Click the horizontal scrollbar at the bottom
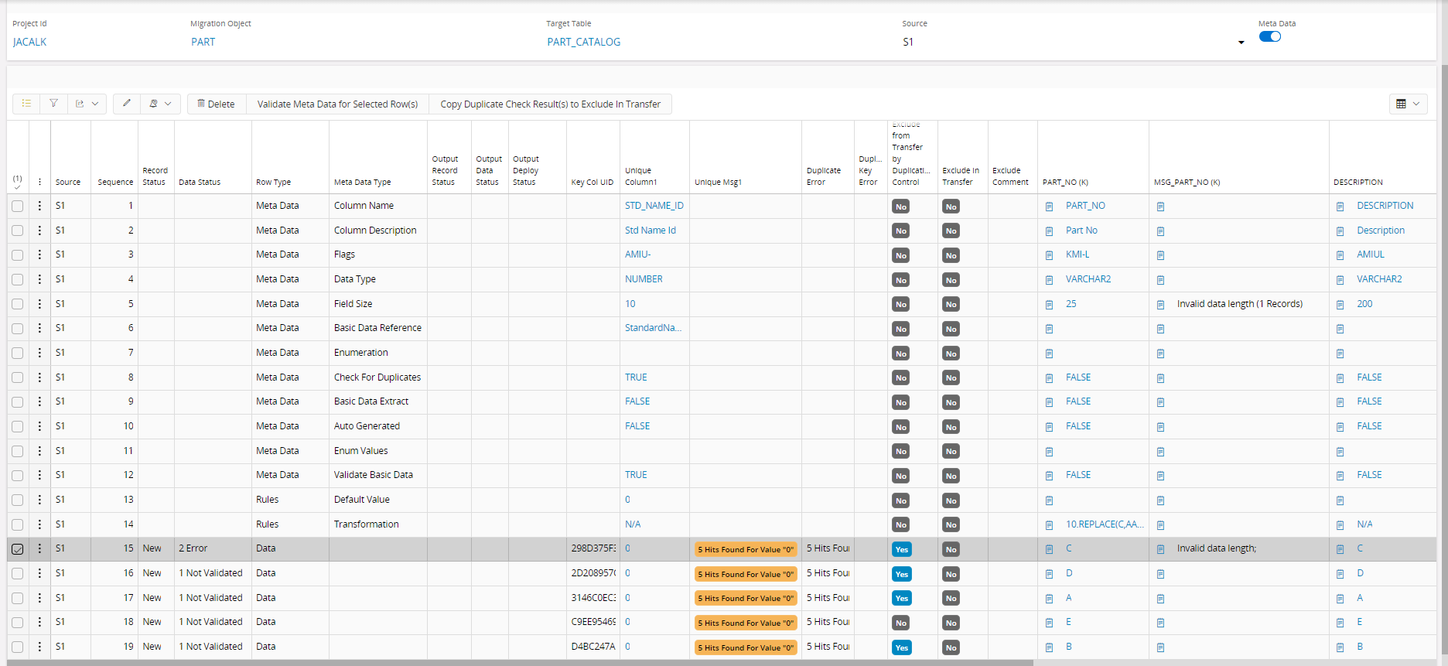Image resolution: width=1448 pixels, height=666 pixels. point(518,662)
